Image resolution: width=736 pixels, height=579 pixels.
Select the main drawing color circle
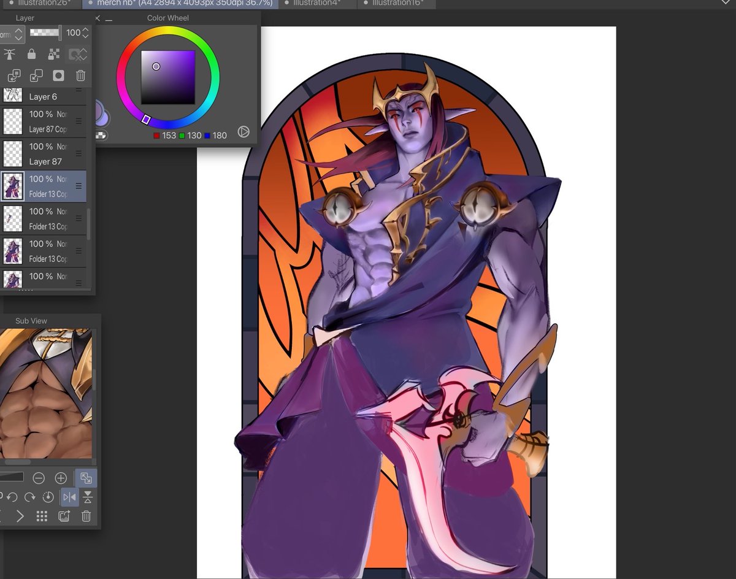pyautogui.click(x=98, y=112)
